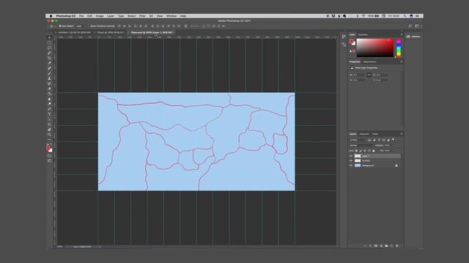Open the Layers panel options menu
Screen dimensions: 469x263
click(x=402, y=134)
